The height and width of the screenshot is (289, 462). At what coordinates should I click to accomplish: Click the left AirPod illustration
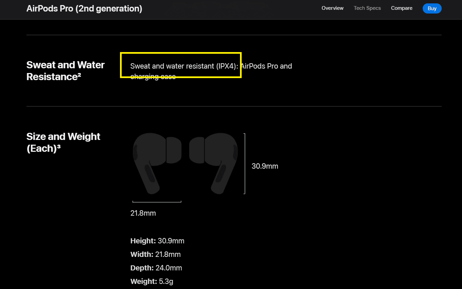click(x=157, y=164)
